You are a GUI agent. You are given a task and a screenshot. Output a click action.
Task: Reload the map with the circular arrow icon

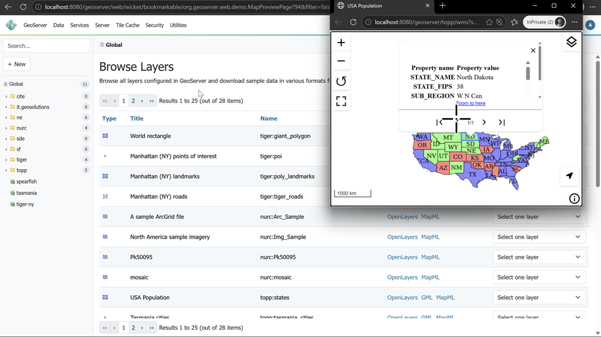click(341, 82)
